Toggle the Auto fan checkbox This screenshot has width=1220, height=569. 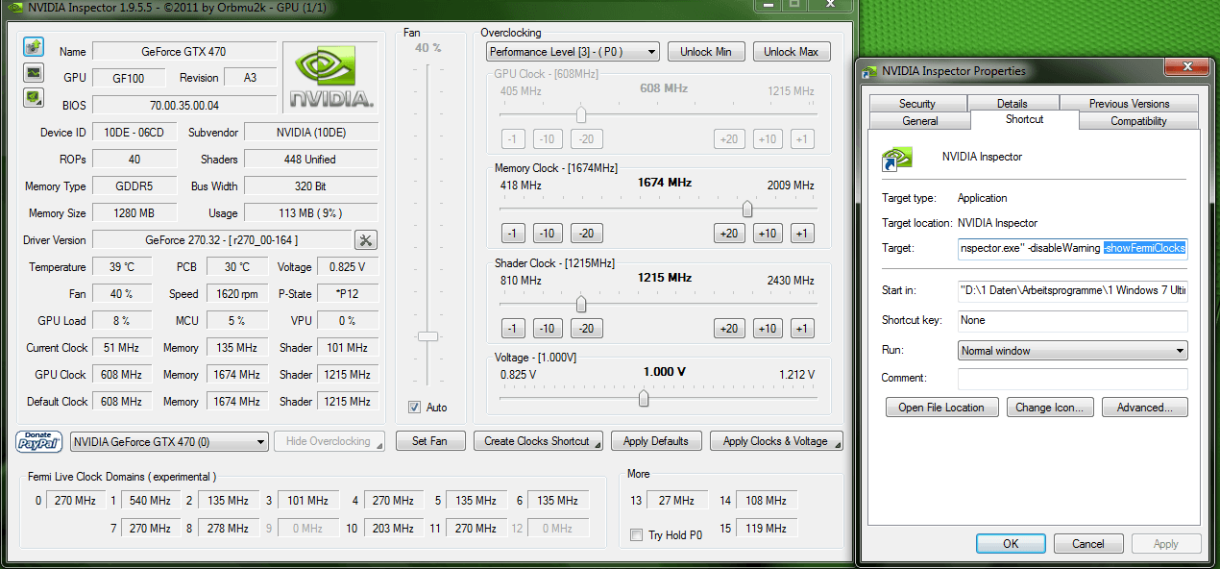415,408
